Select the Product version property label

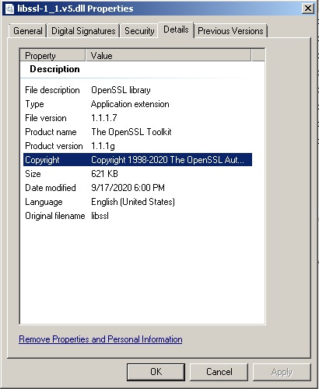(x=54, y=146)
